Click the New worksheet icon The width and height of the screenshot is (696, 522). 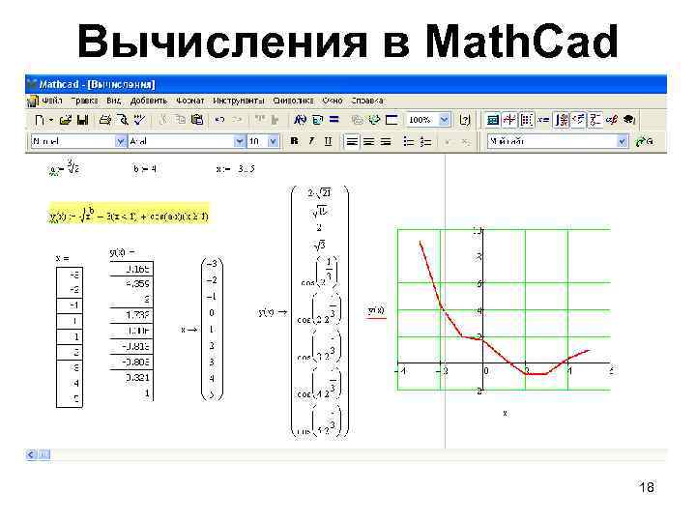pos(40,120)
